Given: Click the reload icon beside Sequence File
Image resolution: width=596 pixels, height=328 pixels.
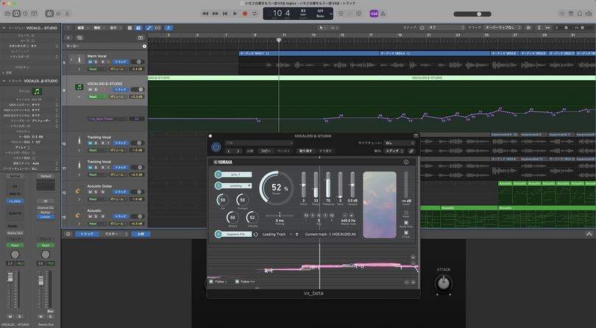Looking at the screenshot, I should pos(255,234).
